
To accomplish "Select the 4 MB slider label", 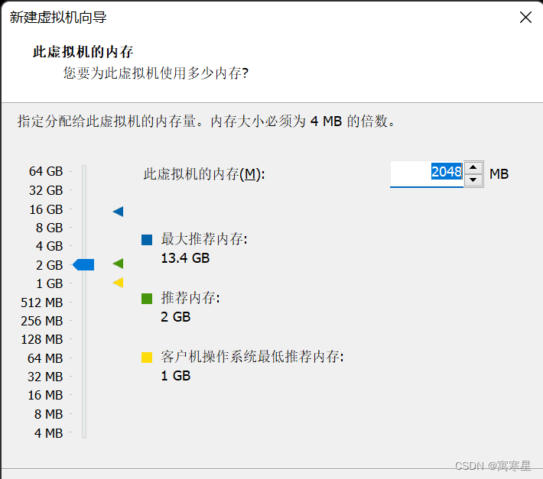I will tap(48, 432).
